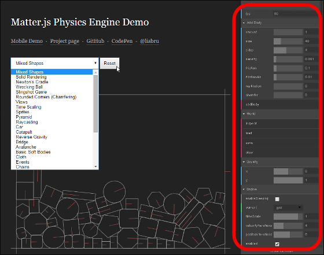Click the Mixed Shapes combo box arrow
This screenshot has width=324, height=255.
point(95,63)
